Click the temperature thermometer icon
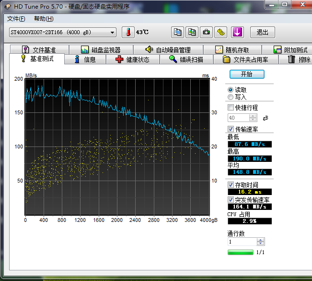Viewport: 312px width, 281px height. pos(128,32)
